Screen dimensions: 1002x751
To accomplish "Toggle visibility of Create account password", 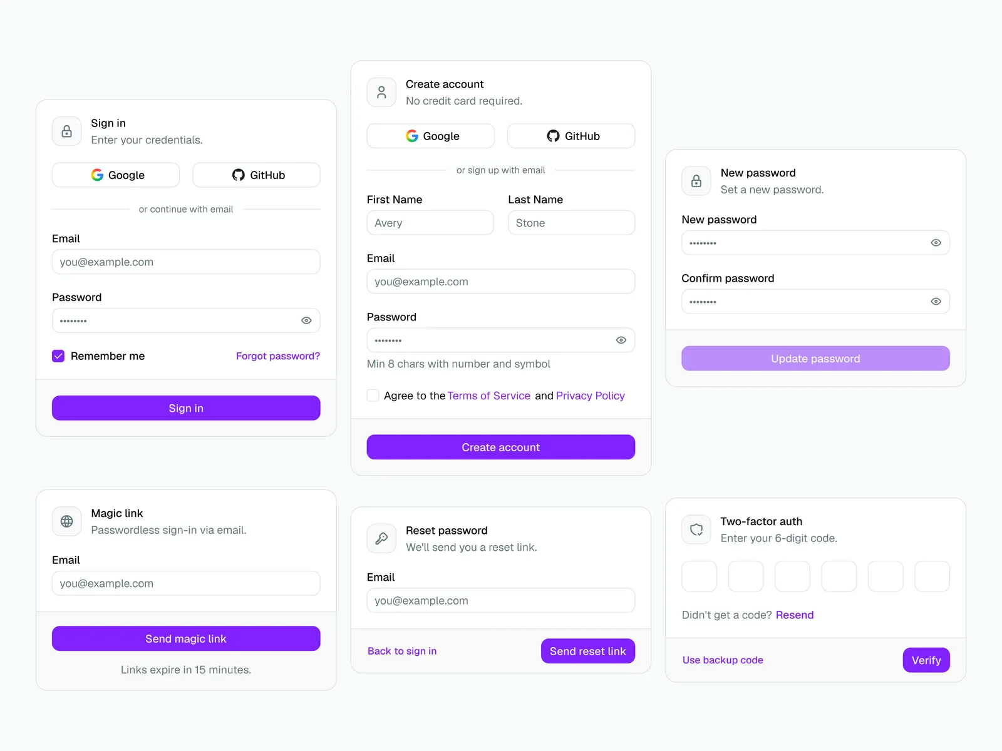I will pos(621,340).
